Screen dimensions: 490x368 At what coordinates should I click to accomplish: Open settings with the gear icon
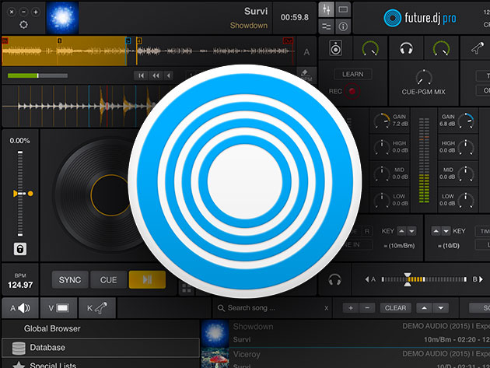[23, 24]
